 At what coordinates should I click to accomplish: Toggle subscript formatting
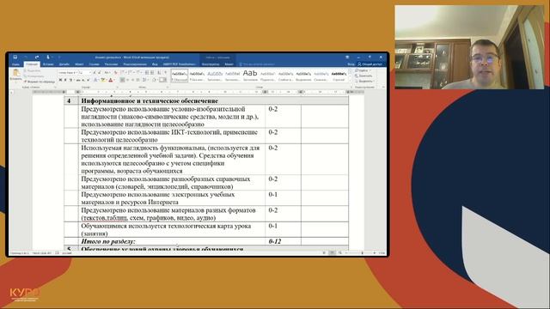coord(83,80)
